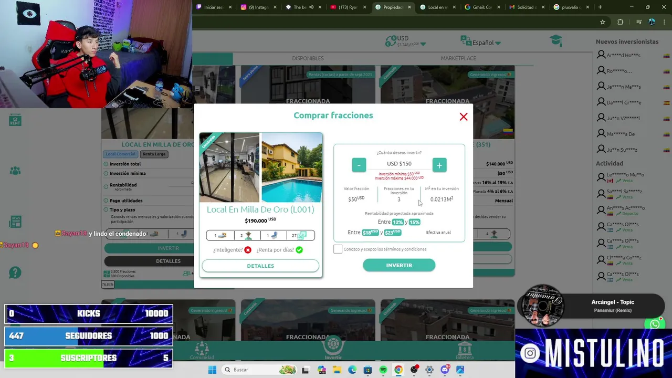Open the Español language dropdown
Viewport: 672px width, 378px height.
click(481, 43)
